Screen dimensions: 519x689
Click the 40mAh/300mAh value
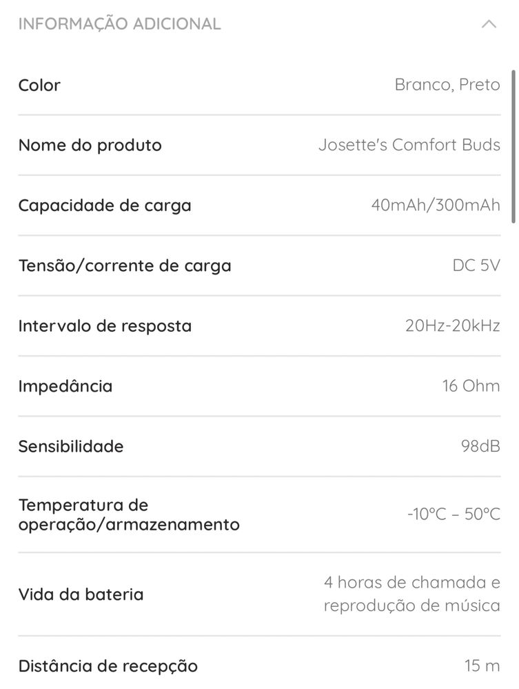[436, 205]
